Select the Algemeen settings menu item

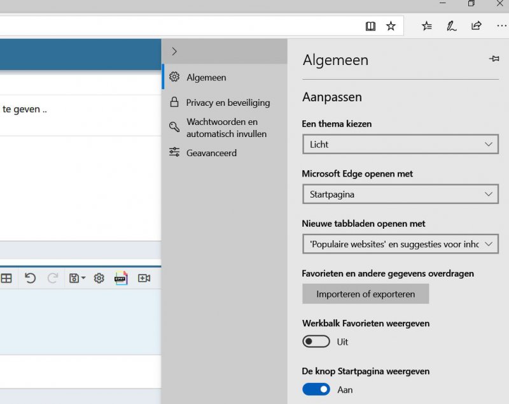(x=225, y=77)
